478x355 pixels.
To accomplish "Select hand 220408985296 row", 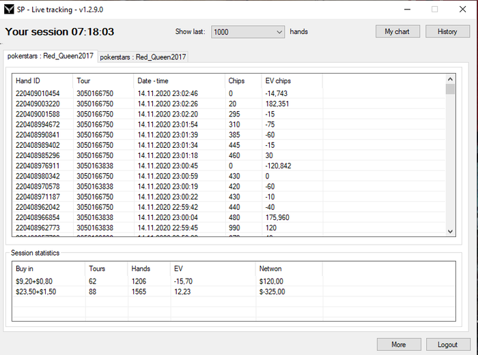I will 229,155.
